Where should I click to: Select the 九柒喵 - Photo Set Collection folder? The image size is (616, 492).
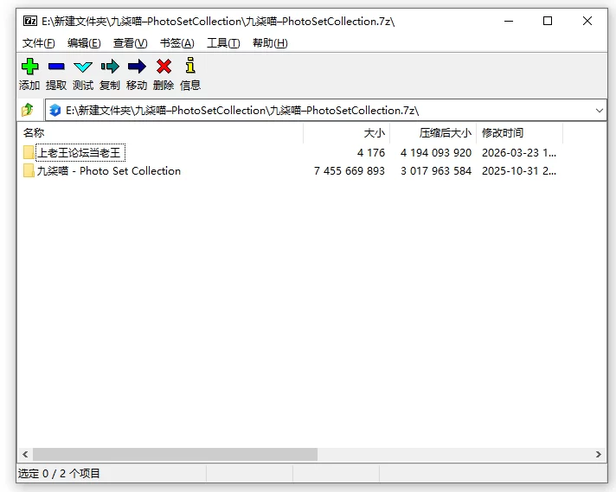pyautogui.click(x=108, y=171)
